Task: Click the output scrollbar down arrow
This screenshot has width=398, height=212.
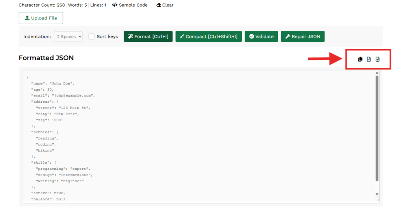Action: point(377,194)
